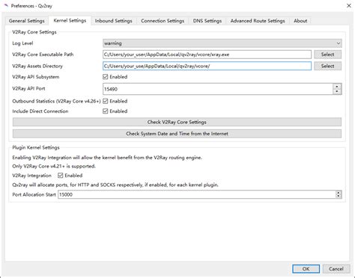Click the Port Allocation Start field
Viewport: 355px width, 278px height.
(x=197, y=194)
